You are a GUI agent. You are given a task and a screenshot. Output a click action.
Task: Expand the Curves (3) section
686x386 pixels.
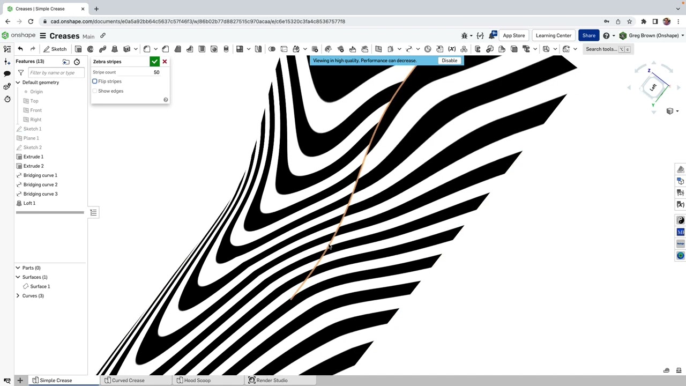(18, 296)
